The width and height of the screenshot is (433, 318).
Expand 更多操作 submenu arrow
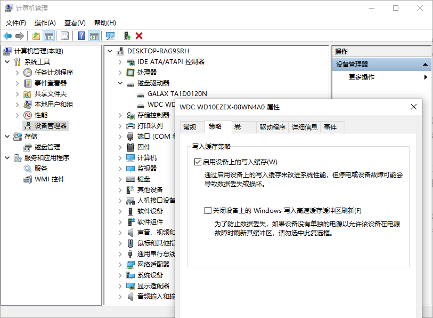tap(426, 77)
